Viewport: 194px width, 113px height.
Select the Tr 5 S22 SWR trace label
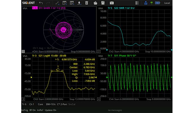coord(121,8)
